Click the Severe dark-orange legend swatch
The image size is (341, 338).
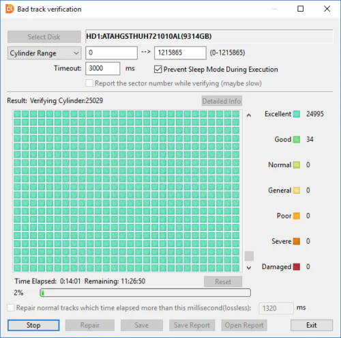tap(297, 242)
